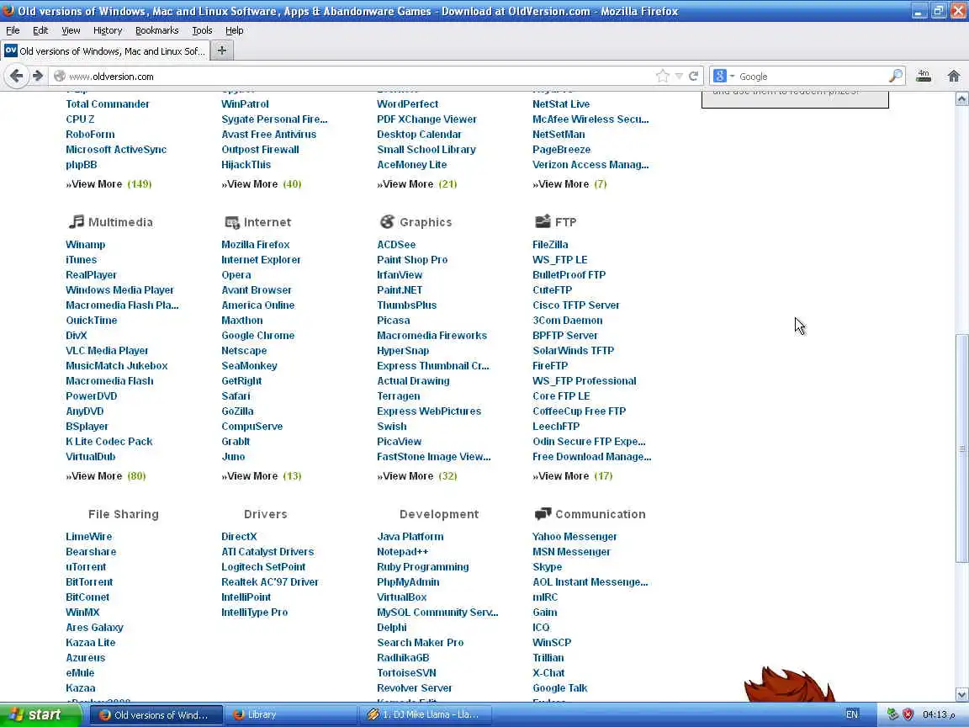The image size is (969, 727).
Task: Click the FTP category icon
Action: (543, 221)
